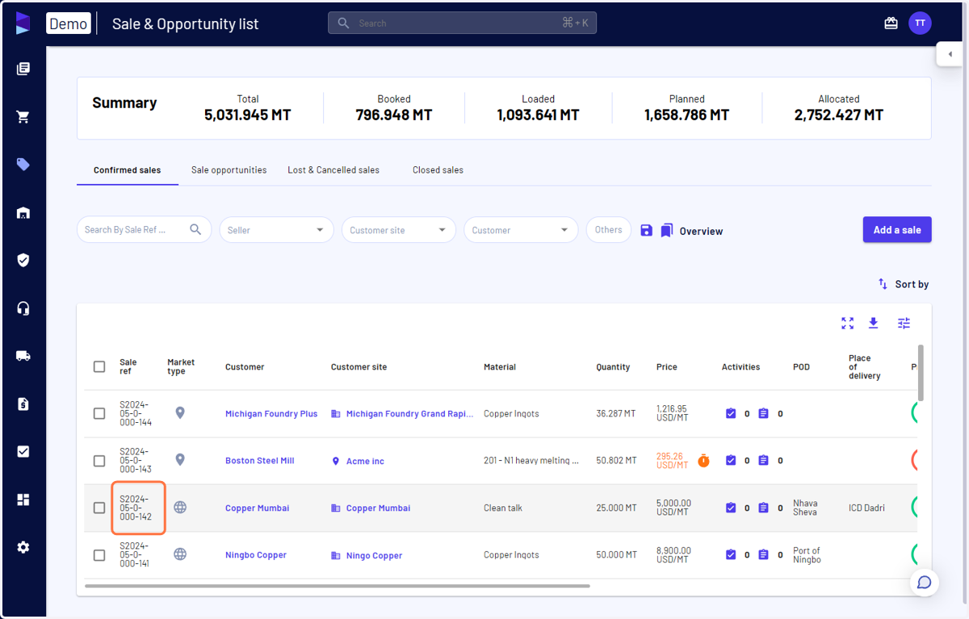Switch to the Confirmed sales tab
The width and height of the screenshot is (969, 619).
pyautogui.click(x=128, y=170)
